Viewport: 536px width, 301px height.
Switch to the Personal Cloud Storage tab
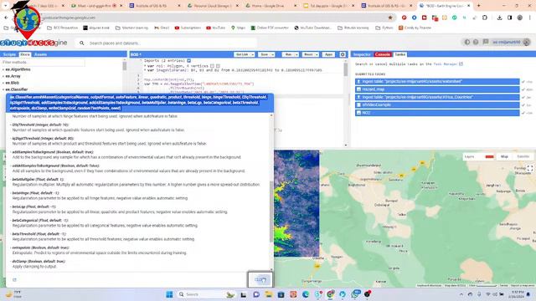pyautogui.click(x=214, y=6)
